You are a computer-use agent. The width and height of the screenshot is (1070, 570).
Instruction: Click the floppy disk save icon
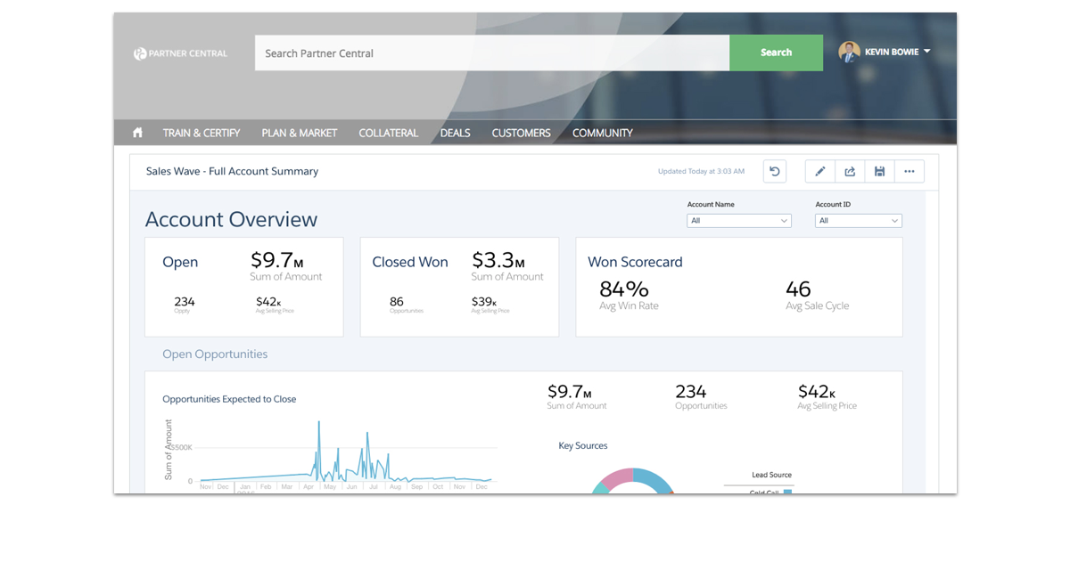click(x=879, y=172)
